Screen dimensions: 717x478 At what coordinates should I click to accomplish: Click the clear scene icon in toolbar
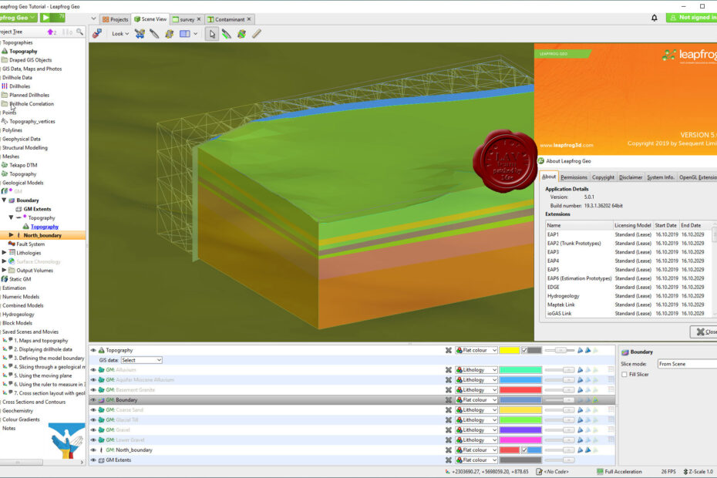point(97,33)
